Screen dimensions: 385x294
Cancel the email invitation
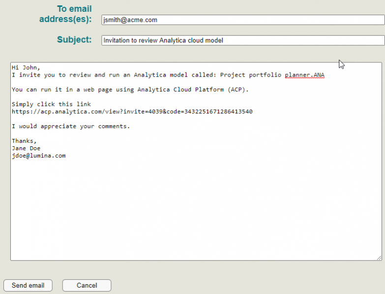(87, 286)
